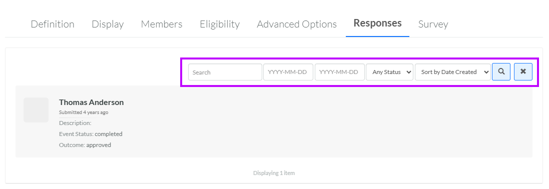The width and height of the screenshot is (549, 189).
Task: Select the Responses tab
Action: (x=377, y=23)
